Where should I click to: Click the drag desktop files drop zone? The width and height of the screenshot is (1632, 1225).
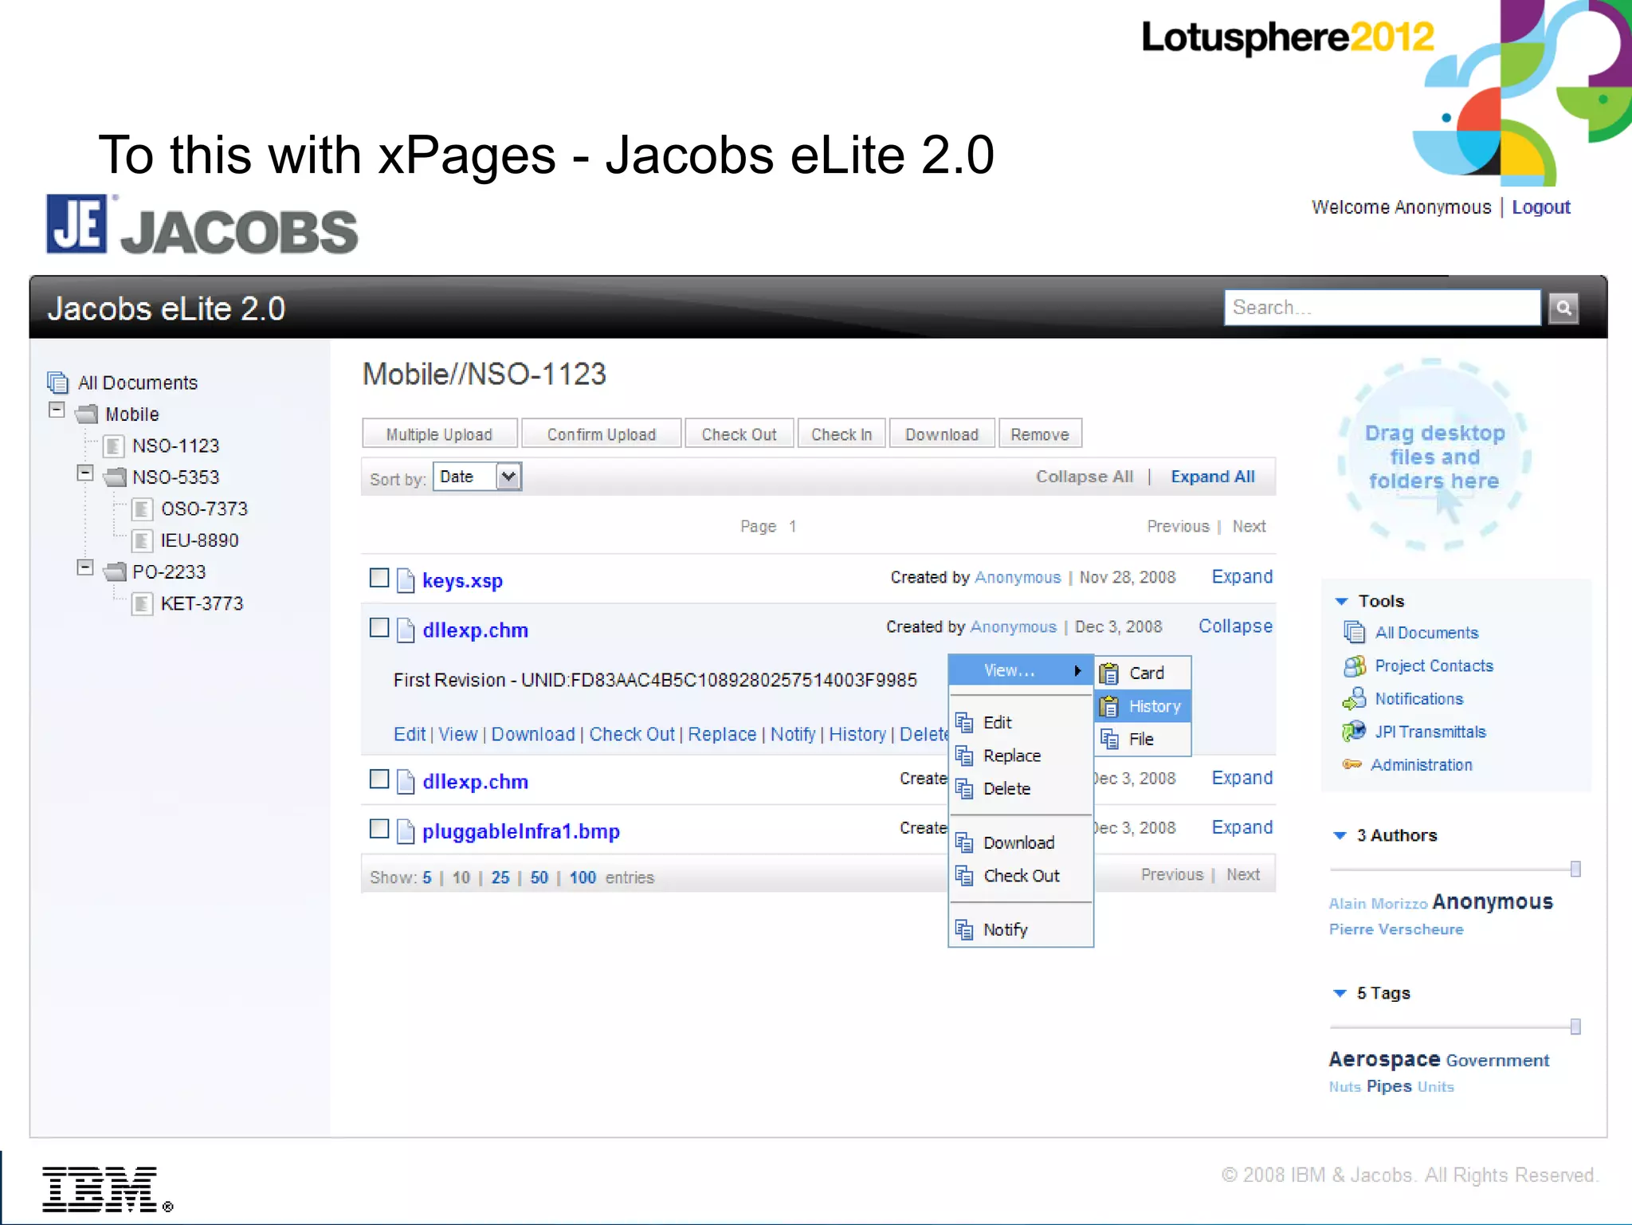[1434, 455]
